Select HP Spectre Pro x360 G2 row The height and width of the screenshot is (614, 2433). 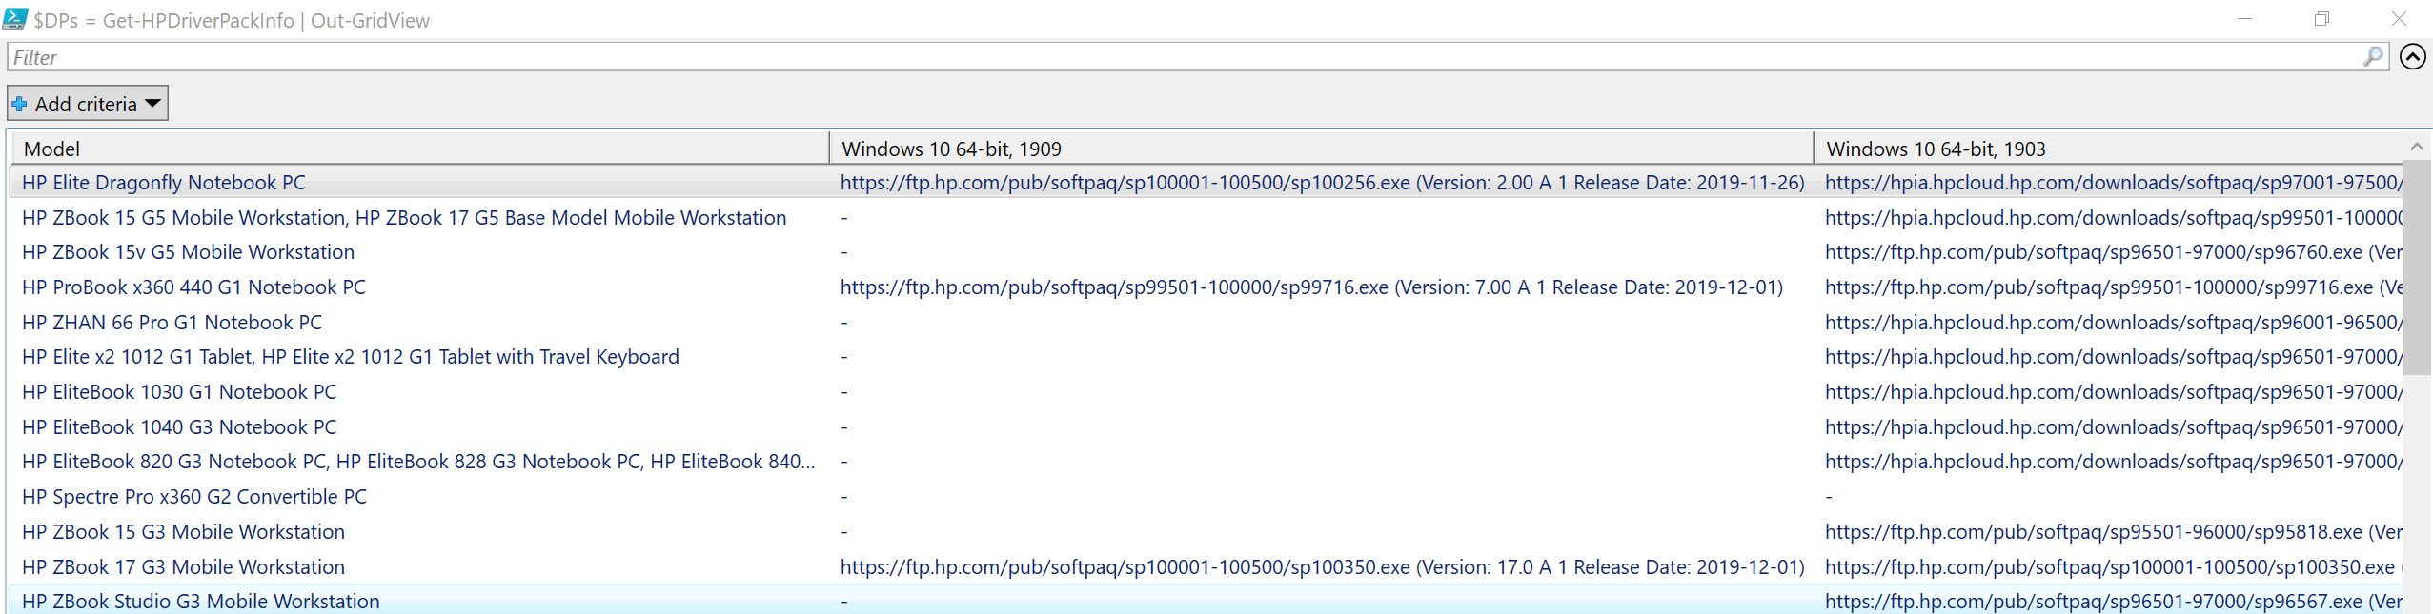[x=194, y=497]
